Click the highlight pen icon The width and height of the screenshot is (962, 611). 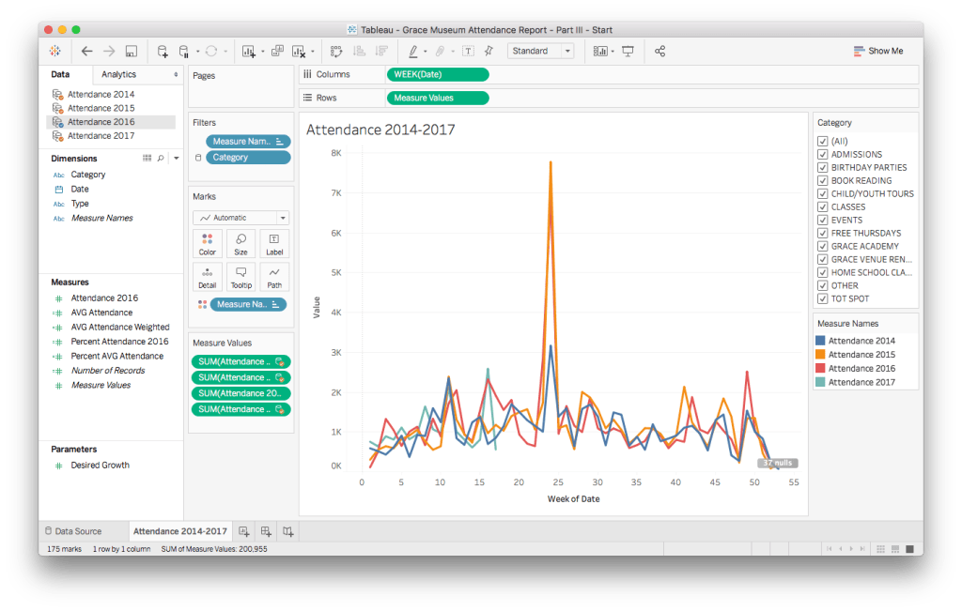click(x=413, y=52)
